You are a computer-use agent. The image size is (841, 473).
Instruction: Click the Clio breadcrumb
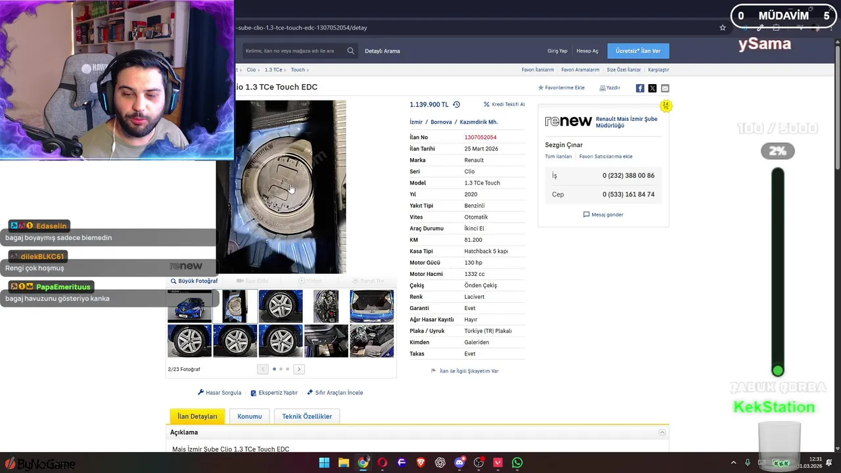pos(251,70)
